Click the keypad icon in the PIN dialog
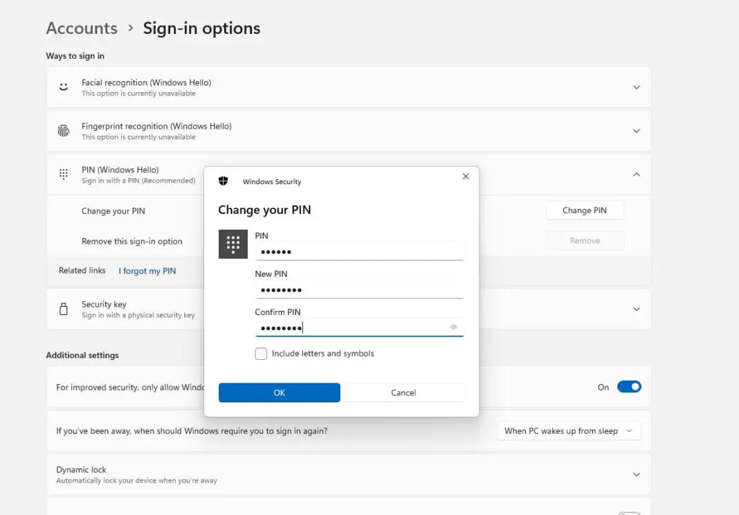Screen dimensions: 739x515 (233, 244)
